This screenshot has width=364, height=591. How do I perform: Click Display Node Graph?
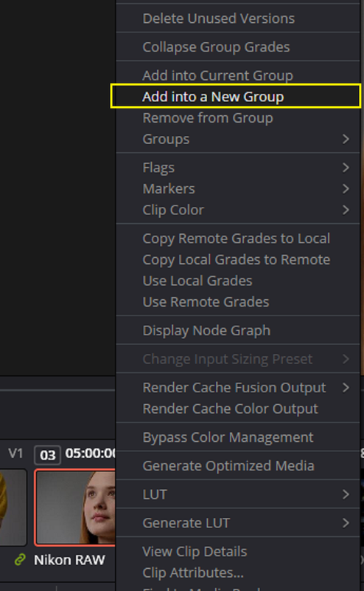click(238, 330)
